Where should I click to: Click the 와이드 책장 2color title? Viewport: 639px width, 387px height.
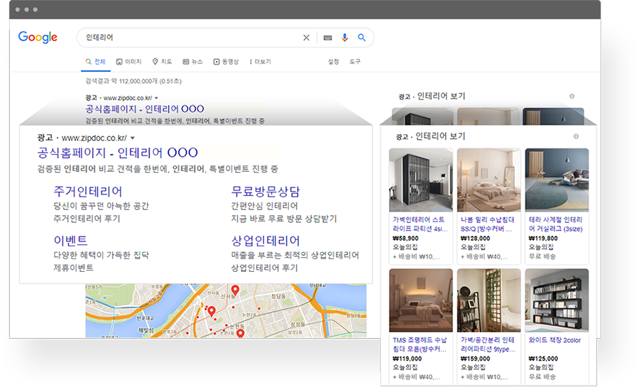pos(555,340)
